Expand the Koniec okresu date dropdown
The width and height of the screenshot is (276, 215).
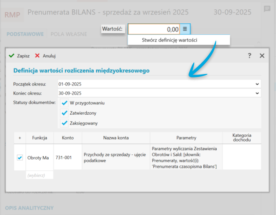257,93
